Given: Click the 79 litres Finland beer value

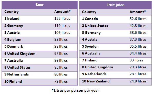Looking at the screenshot, I should coord(61,81).
